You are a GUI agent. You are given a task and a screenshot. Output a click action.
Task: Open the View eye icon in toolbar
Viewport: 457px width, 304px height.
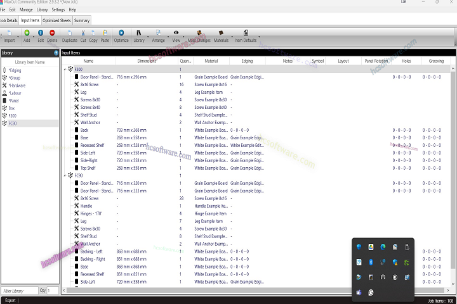(x=176, y=36)
